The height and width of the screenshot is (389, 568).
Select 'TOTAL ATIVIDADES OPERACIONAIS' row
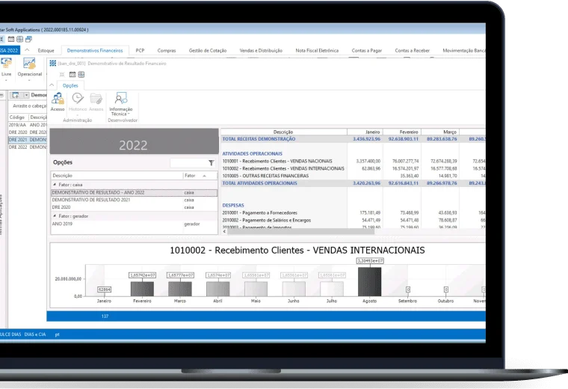pyautogui.click(x=354, y=183)
